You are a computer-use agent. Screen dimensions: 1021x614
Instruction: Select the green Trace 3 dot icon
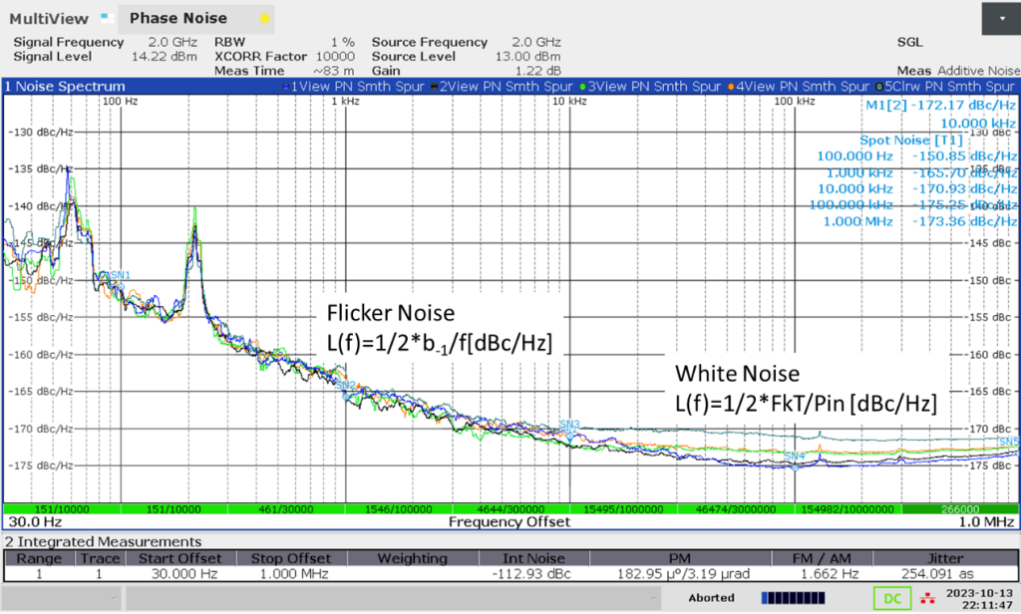pyautogui.click(x=580, y=87)
